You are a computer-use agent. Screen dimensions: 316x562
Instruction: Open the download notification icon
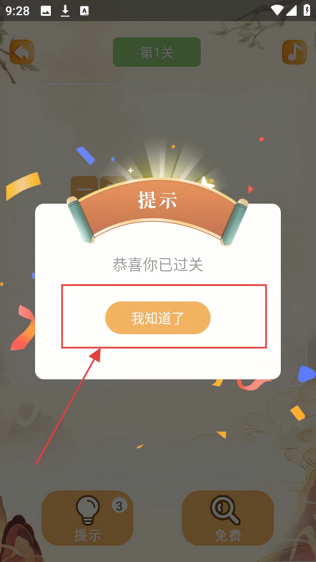(65, 11)
